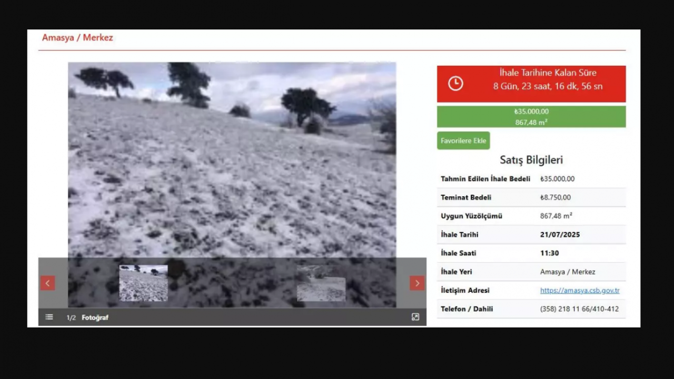Screen dimensions: 674x379
Task: Click the Amasya / Merkez heading
Action: [x=77, y=38]
